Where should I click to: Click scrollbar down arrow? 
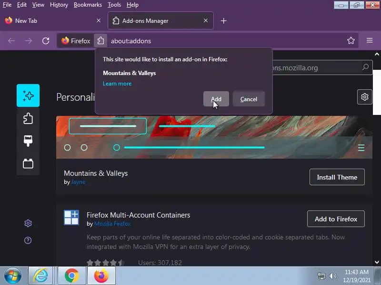(377, 262)
